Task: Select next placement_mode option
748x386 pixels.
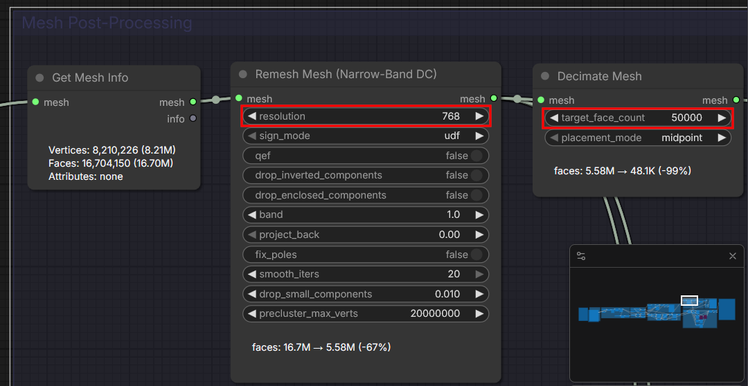Action: click(x=722, y=138)
